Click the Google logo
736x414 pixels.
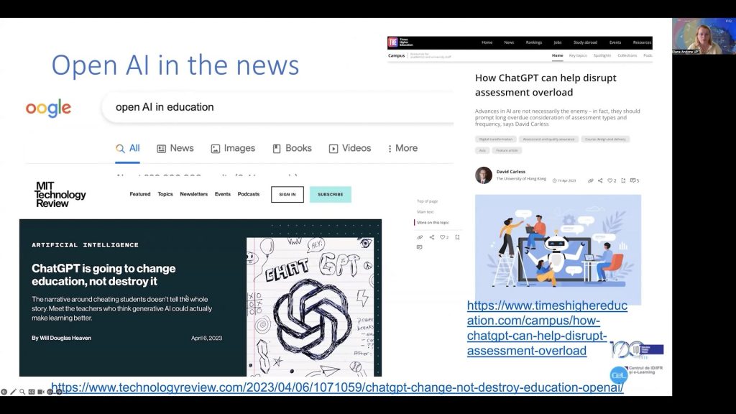point(48,108)
